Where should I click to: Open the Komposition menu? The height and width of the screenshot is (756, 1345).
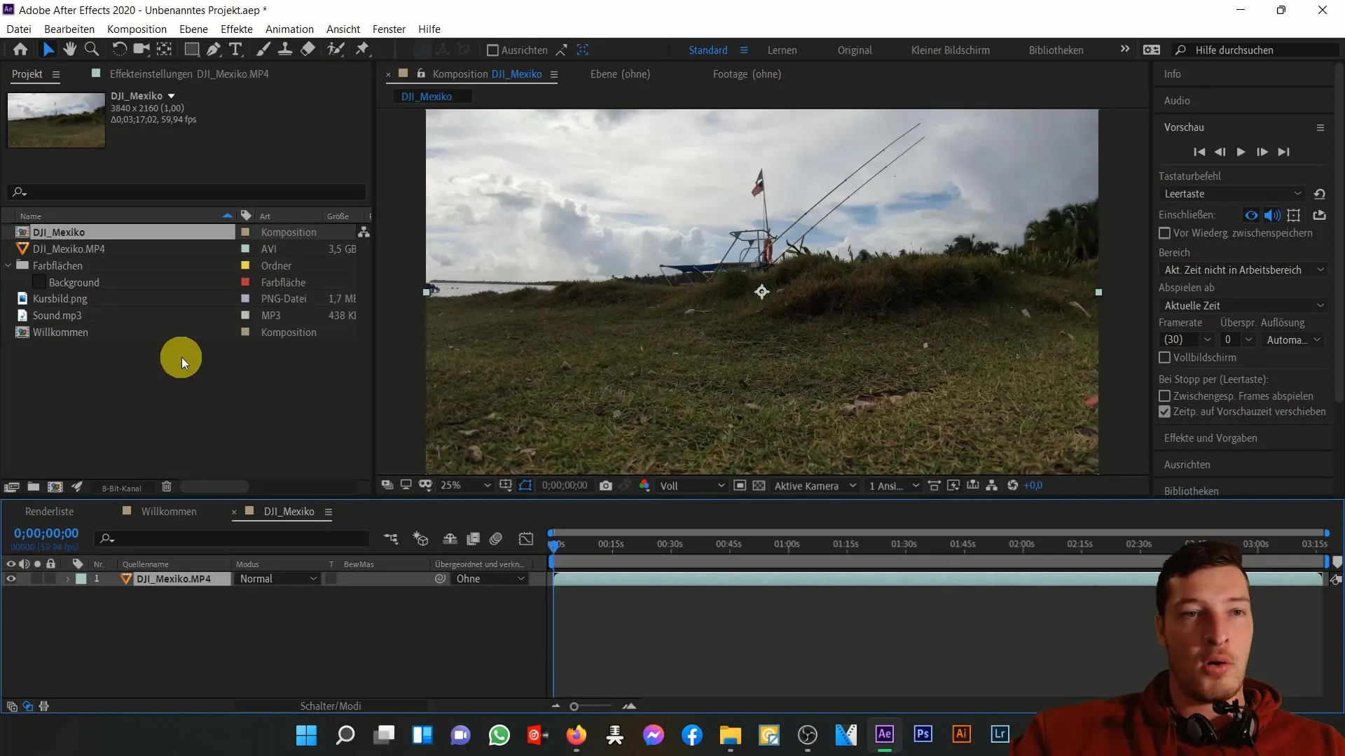137,29
